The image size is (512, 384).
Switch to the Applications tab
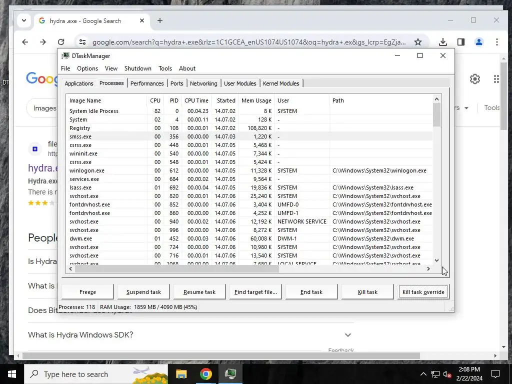point(79,83)
